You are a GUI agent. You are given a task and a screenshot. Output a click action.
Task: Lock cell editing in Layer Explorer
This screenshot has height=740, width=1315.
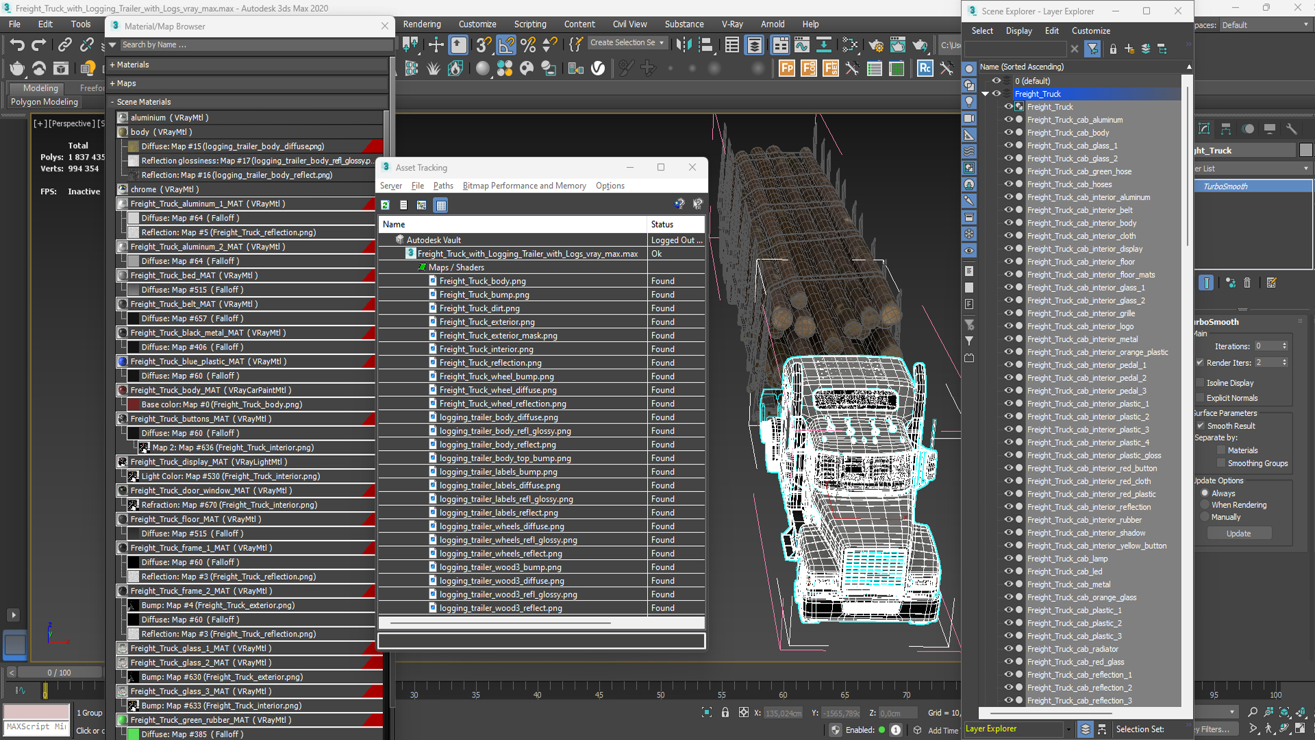click(1113, 49)
